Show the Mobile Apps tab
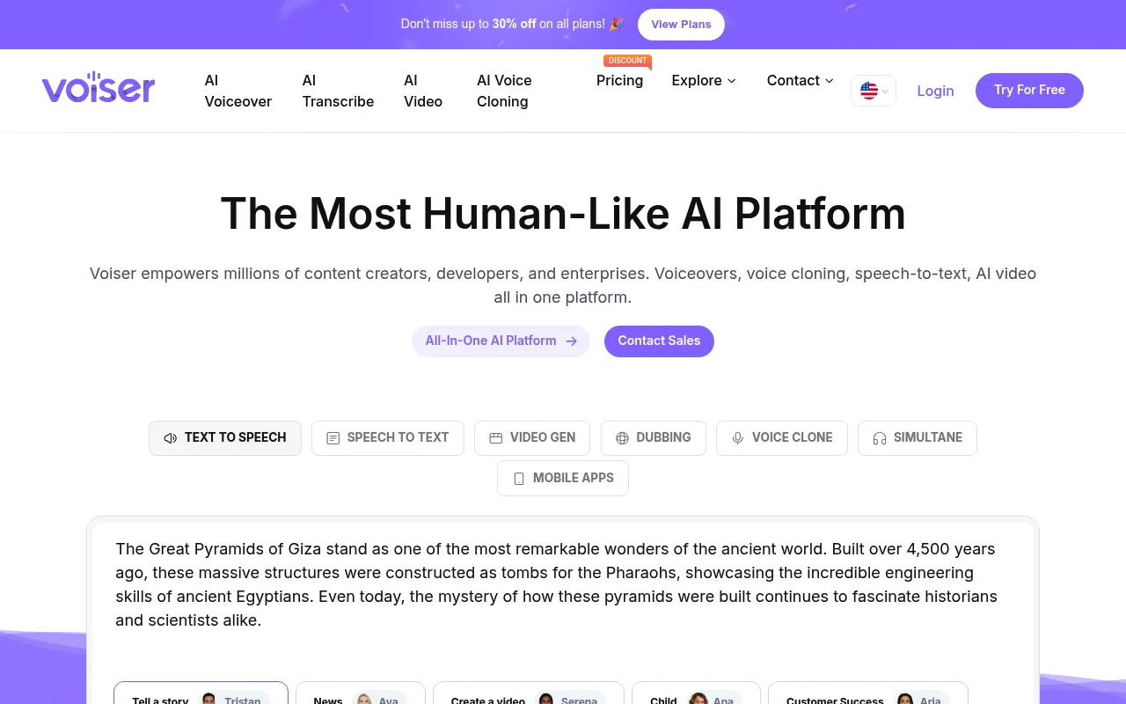Viewport: 1126px width, 704px height. (x=563, y=479)
